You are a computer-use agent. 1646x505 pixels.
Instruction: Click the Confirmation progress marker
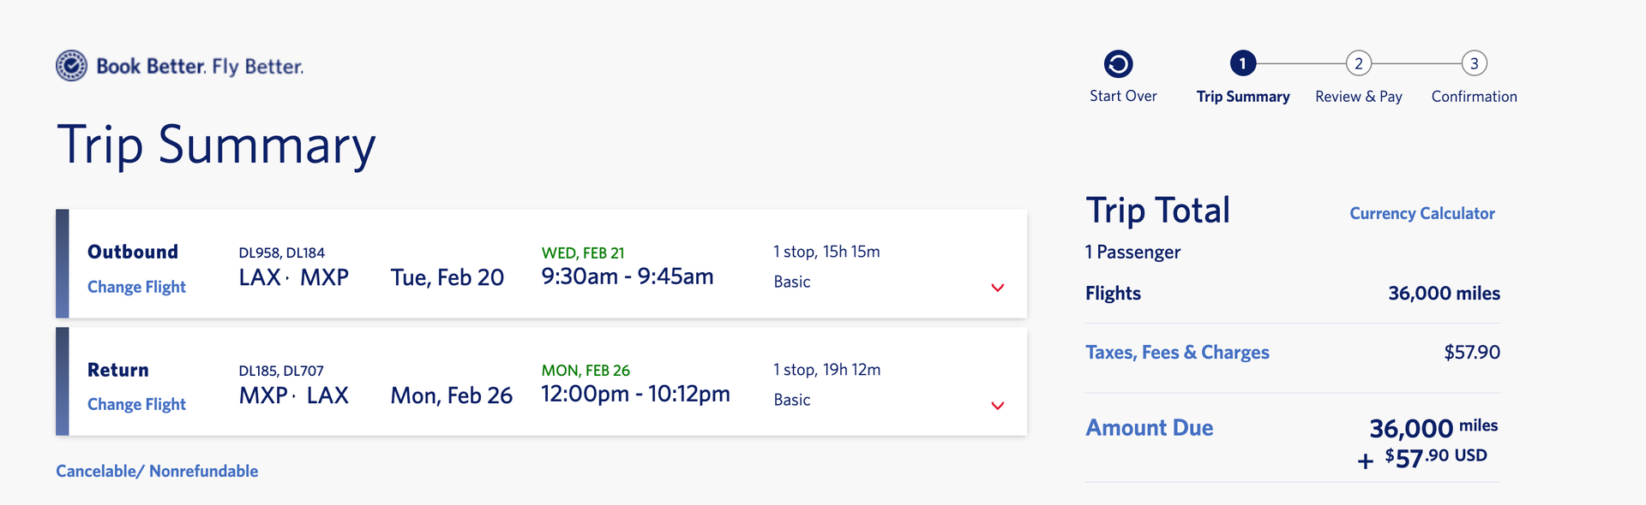click(x=1474, y=62)
